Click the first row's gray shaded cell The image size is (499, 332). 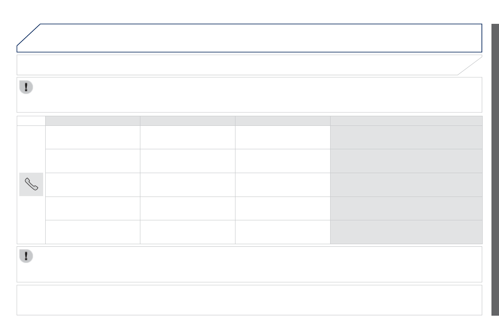click(x=406, y=137)
